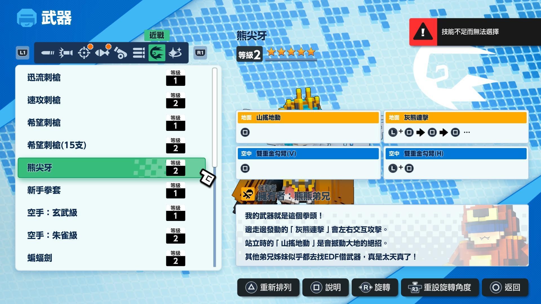Select weapon 希望刺槍(15支) in the list
Image resolution: width=541 pixels, height=304 pixels.
coord(112,145)
